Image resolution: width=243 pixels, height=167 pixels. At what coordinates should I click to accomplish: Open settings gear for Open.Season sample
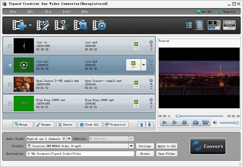(x=151, y=80)
